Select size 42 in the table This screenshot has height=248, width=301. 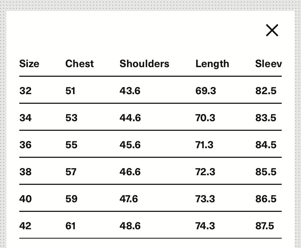(25, 226)
